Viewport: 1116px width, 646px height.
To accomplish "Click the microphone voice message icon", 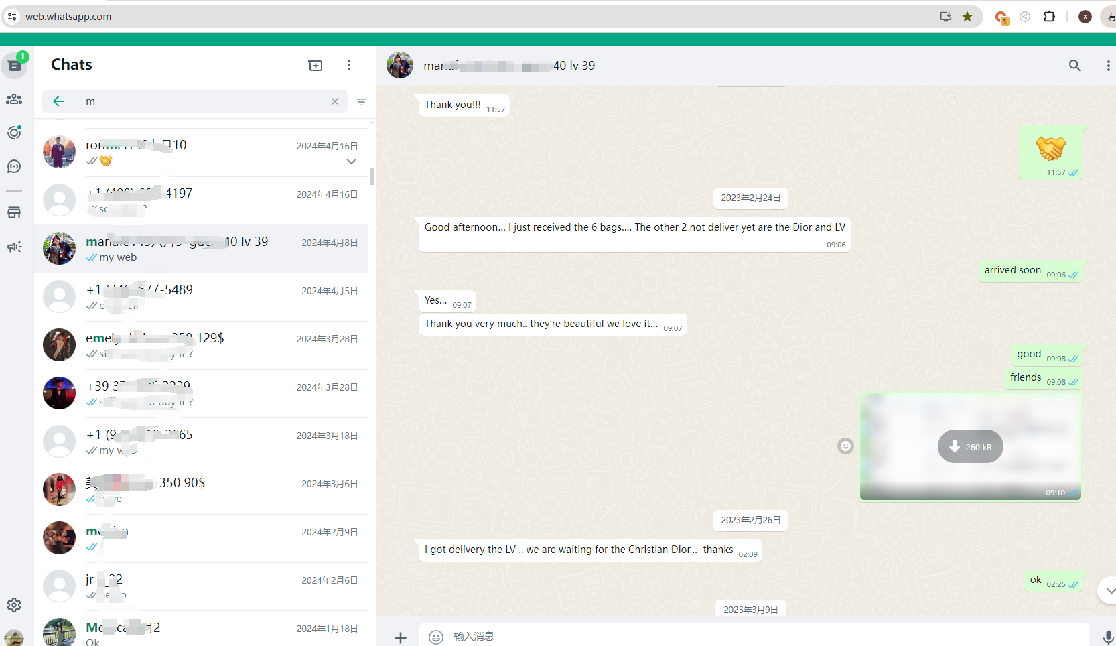I will tap(1108, 637).
